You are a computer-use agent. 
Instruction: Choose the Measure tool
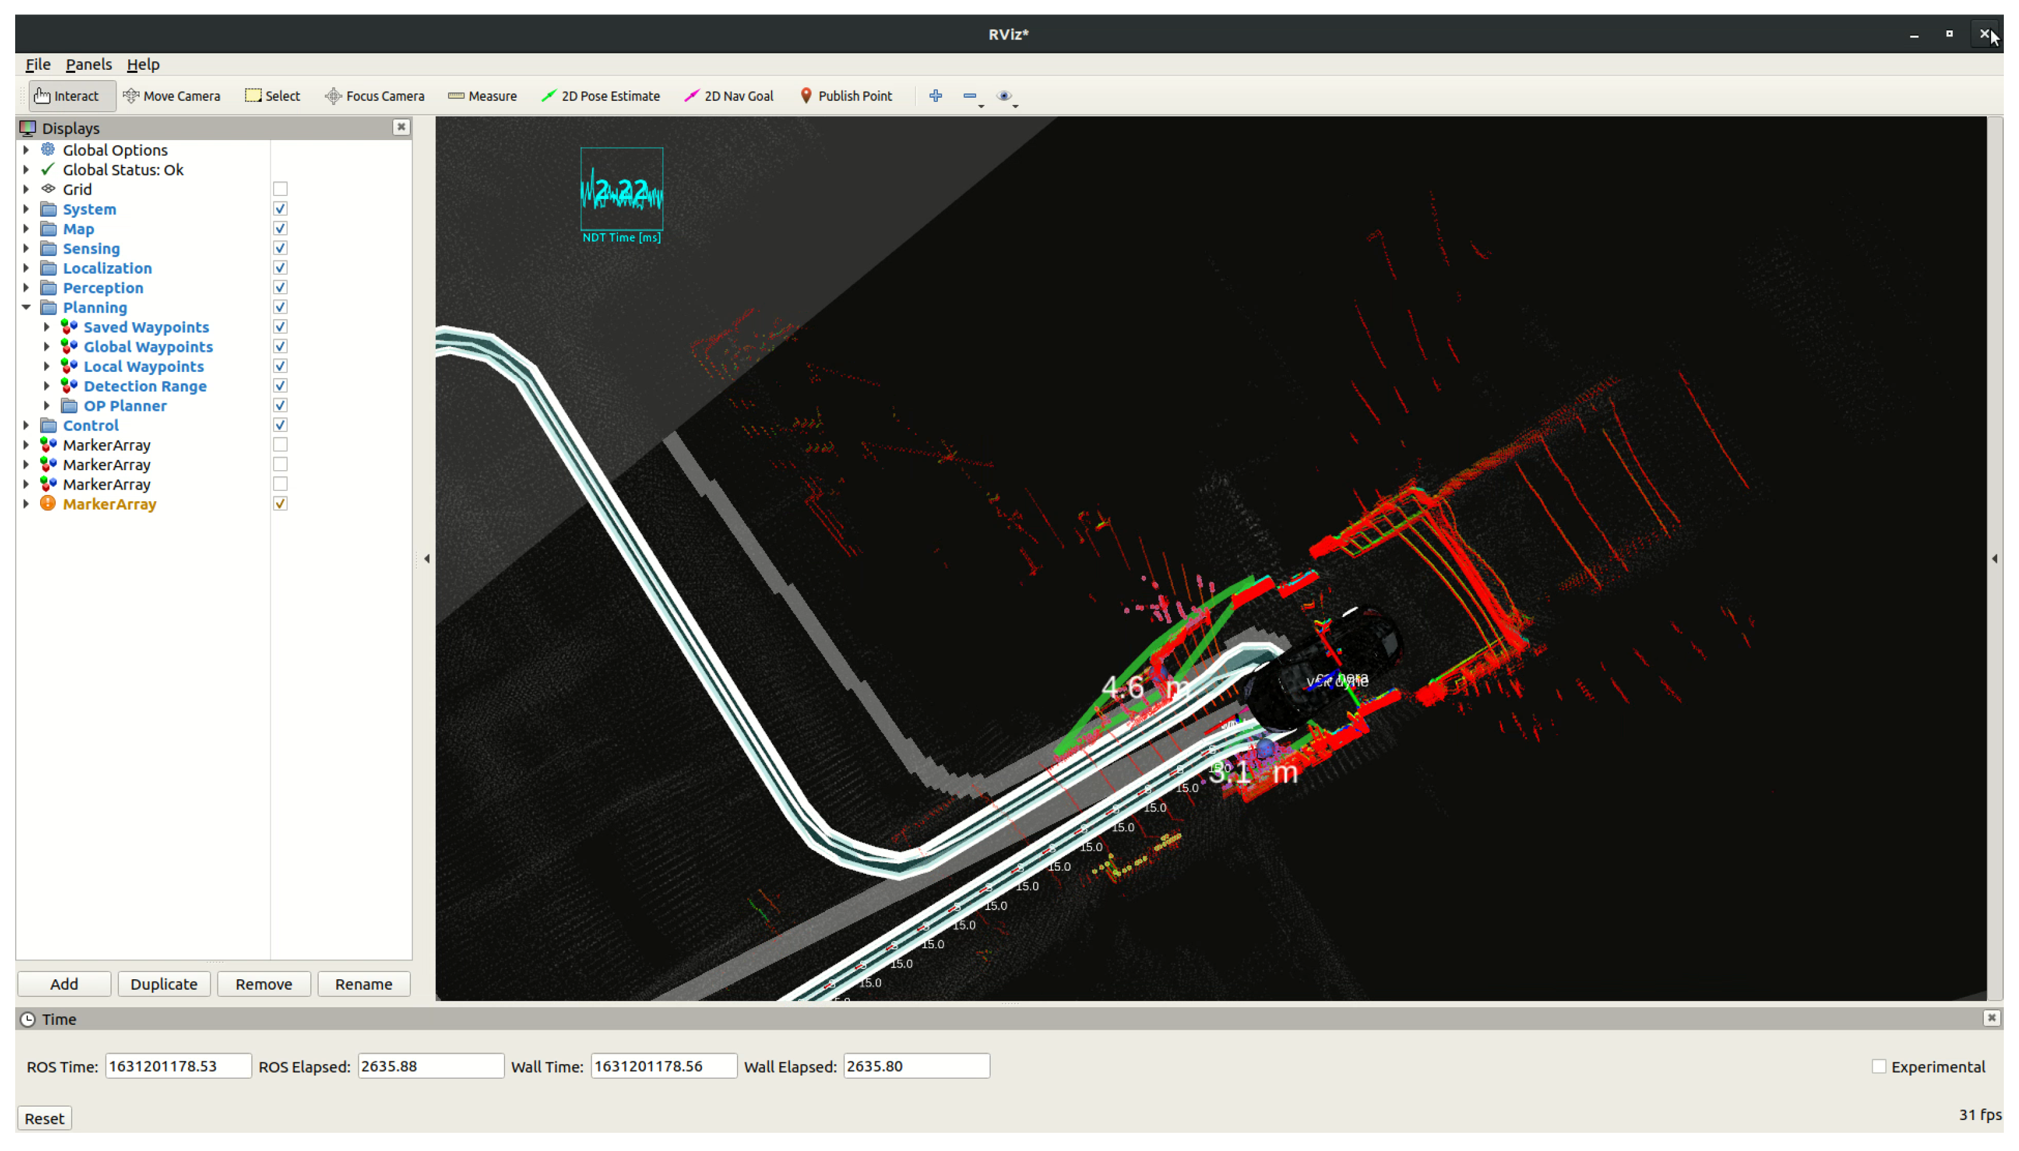pos(481,96)
